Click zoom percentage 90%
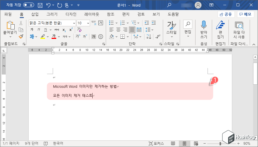The height and width of the screenshot is (147, 258). pos(247,144)
